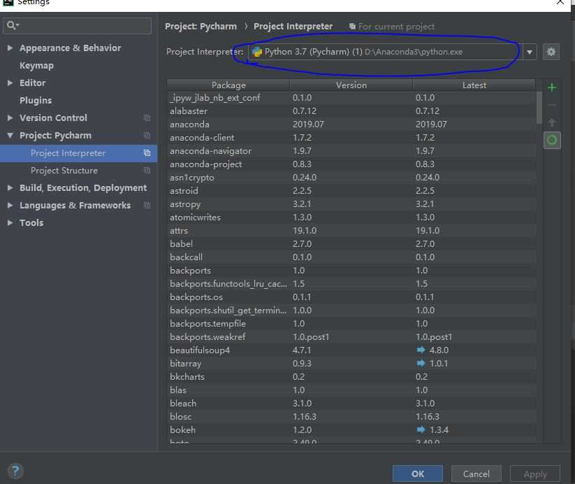Click the blue update arrow for beautifulsoup4

click(421, 350)
